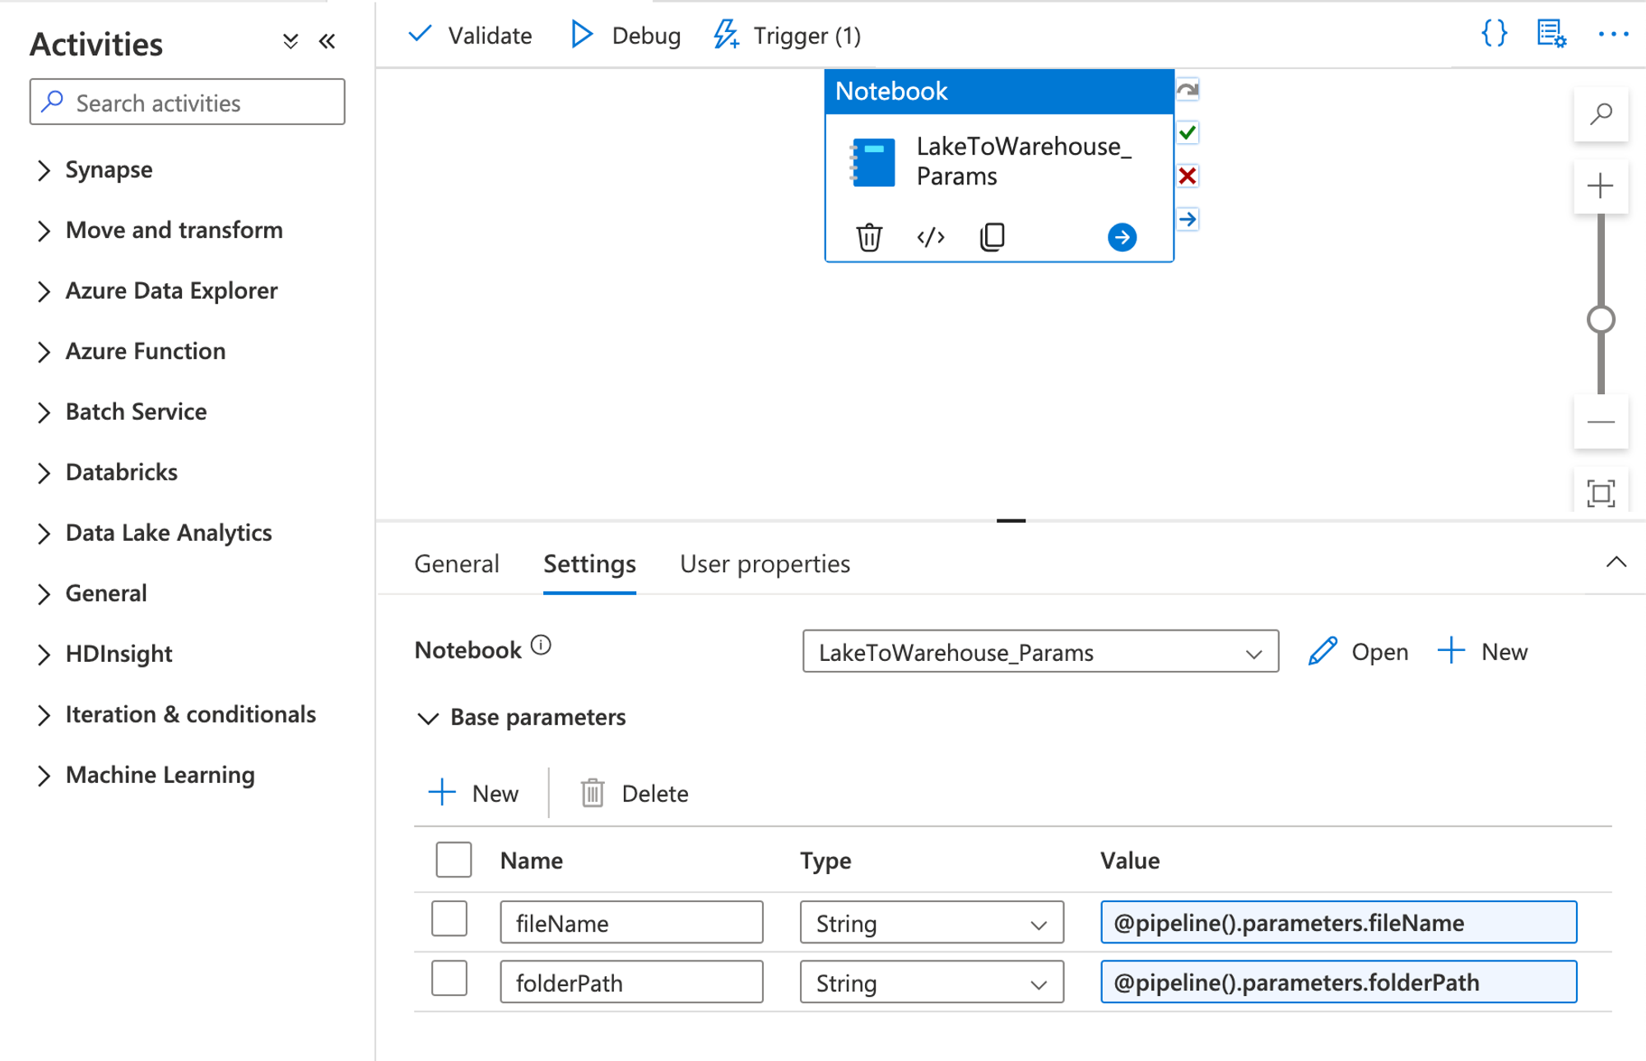
Task: Click the LakeToWarehouse_Params activity name
Action: click(x=1023, y=161)
